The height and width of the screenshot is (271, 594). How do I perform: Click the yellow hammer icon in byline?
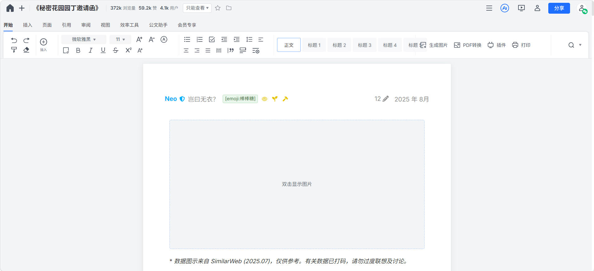pos(285,99)
